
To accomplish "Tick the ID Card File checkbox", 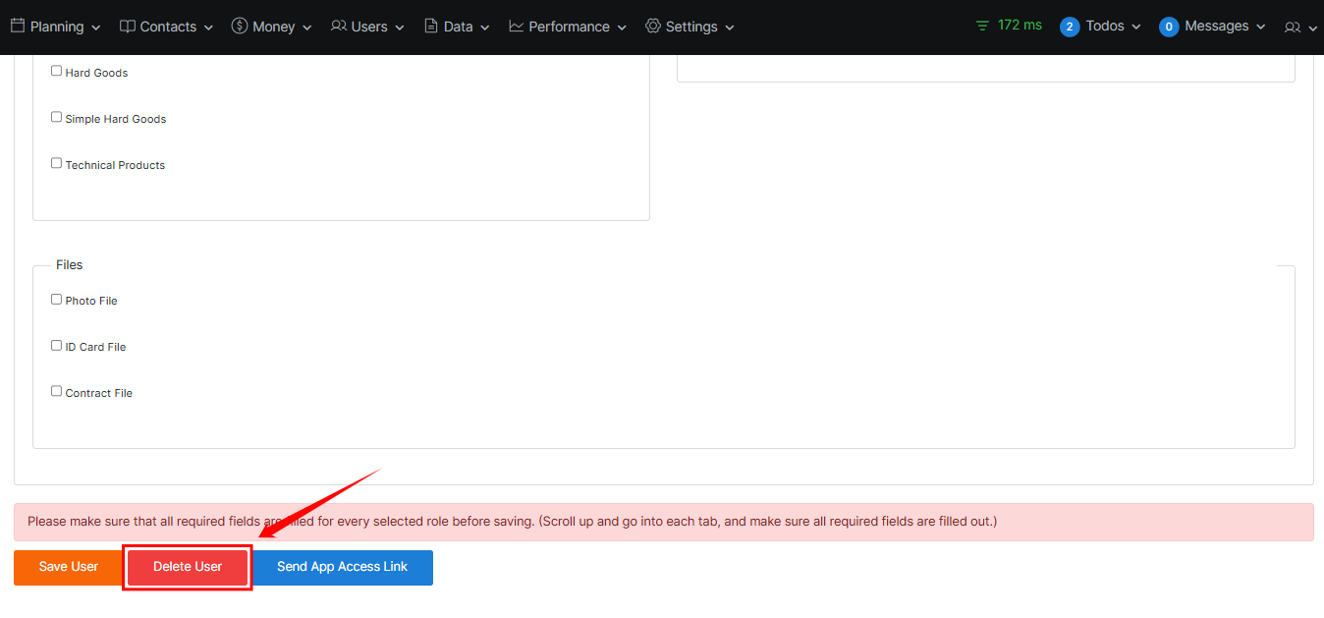I will coord(57,345).
